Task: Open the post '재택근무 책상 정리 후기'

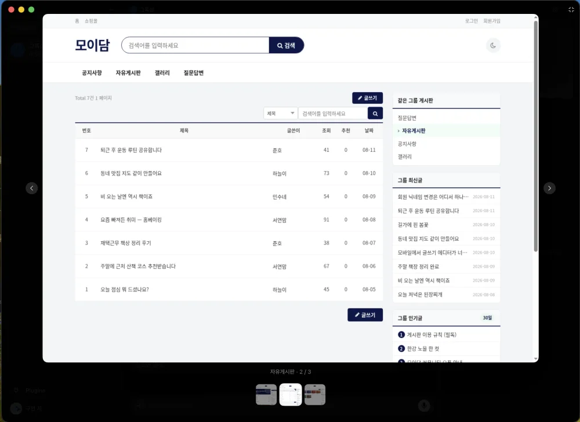Action: pyautogui.click(x=126, y=243)
